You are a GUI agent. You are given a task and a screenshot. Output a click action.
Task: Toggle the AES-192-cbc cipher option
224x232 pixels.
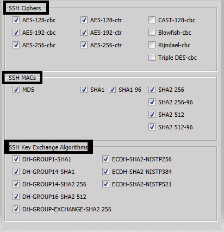(16, 33)
